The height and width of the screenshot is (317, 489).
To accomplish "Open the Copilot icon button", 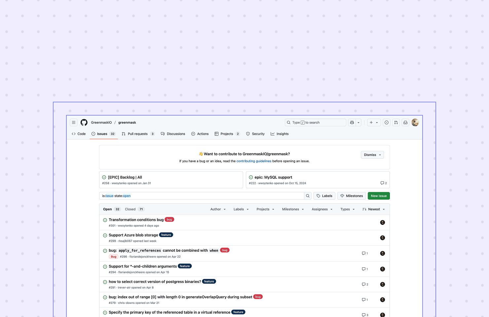I will click(x=352, y=123).
